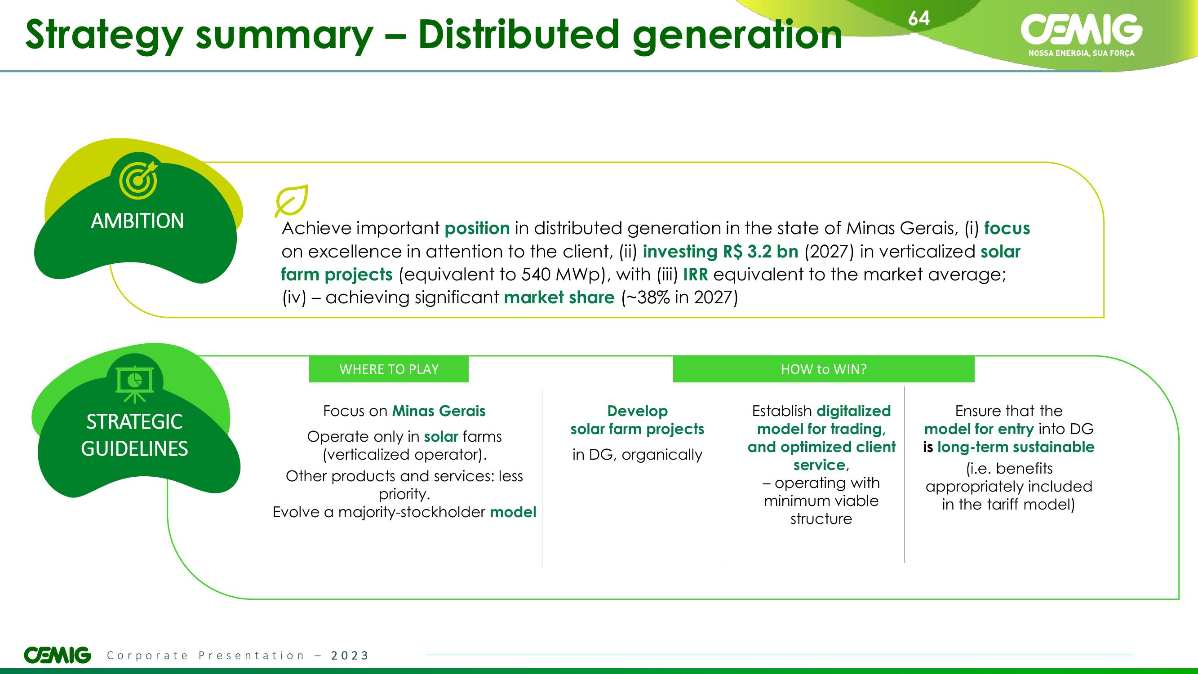Click 'NOSSA ENERGIA, SUA FORÇA' tagline

[1081, 53]
